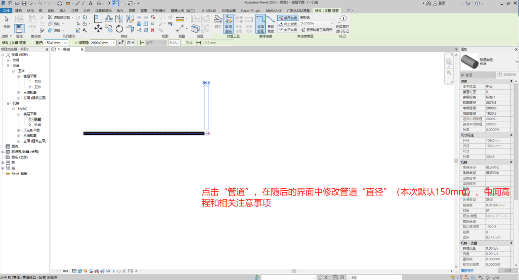The image size is (519, 280).
Task: Expand 天花板平面 node in project browser
Action: pyautogui.click(x=19, y=131)
